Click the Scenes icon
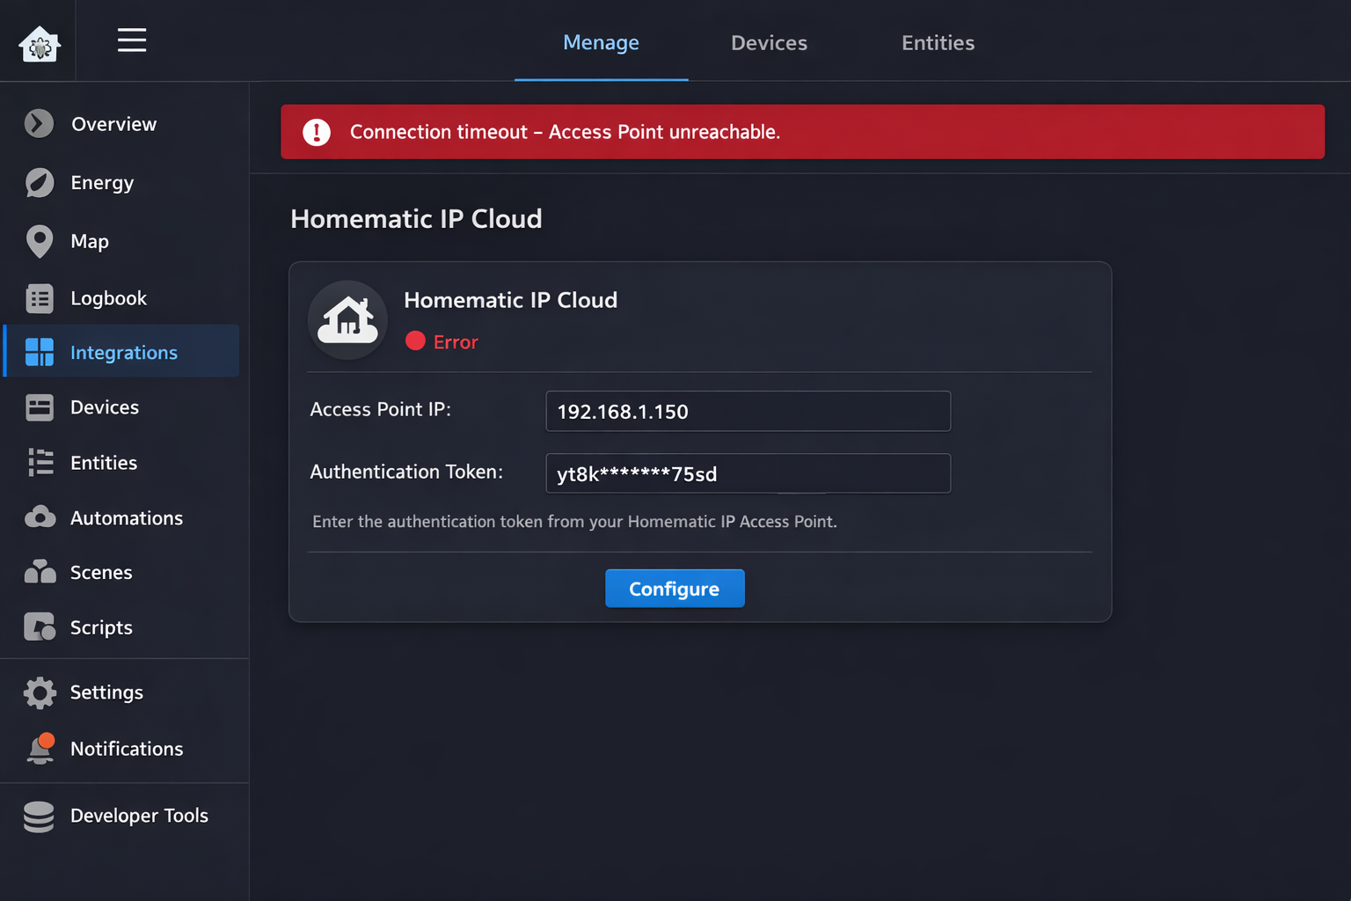Viewport: 1351px width, 901px height. point(39,572)
